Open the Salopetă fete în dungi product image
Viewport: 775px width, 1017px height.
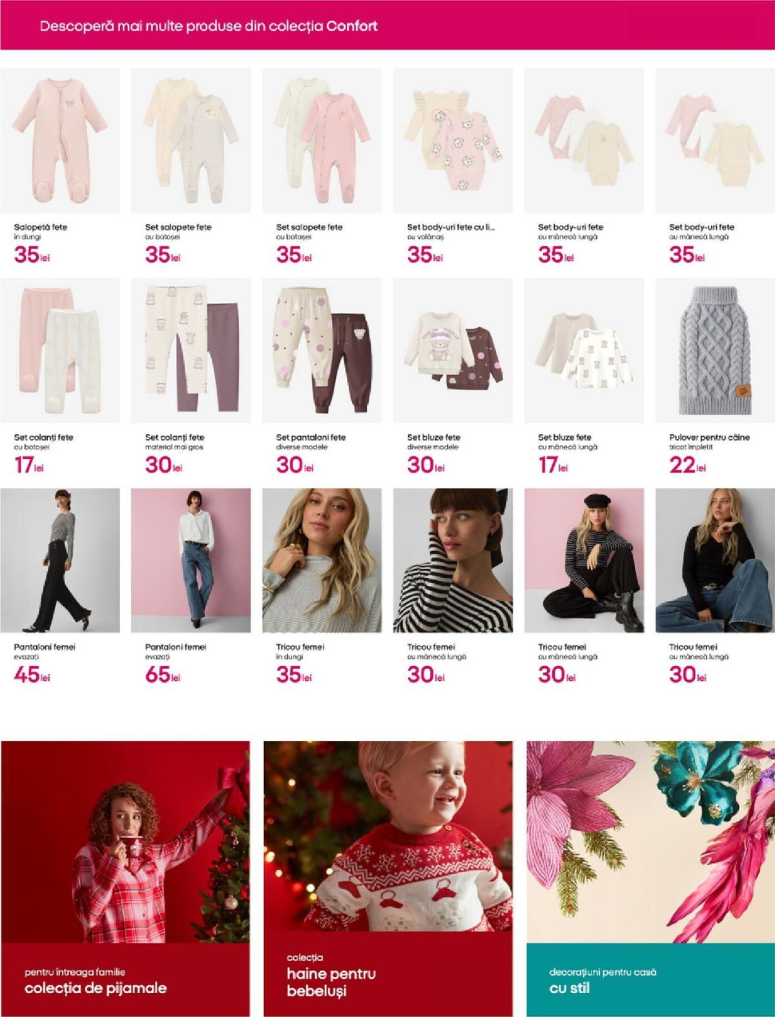click(x=60, y=141)
